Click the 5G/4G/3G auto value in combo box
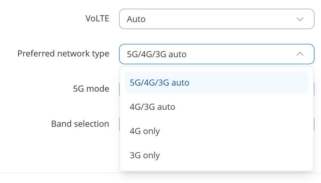This screenshot has height=183, width=321. (x=156, y=54)
